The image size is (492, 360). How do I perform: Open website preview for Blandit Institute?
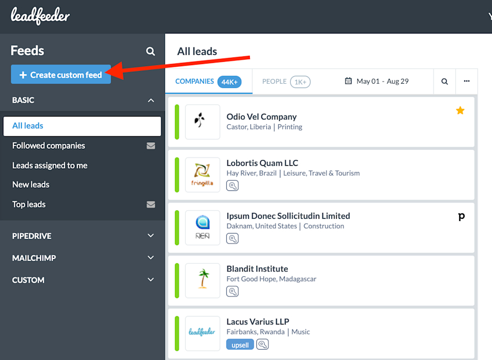click(232, 291)
